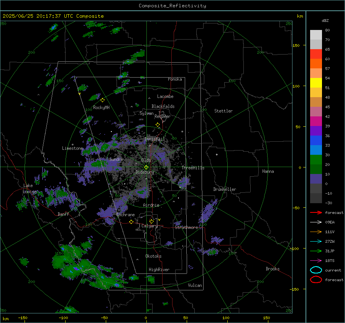Click the Airdrie city label

pyautogui.click(x=151, y=205)
